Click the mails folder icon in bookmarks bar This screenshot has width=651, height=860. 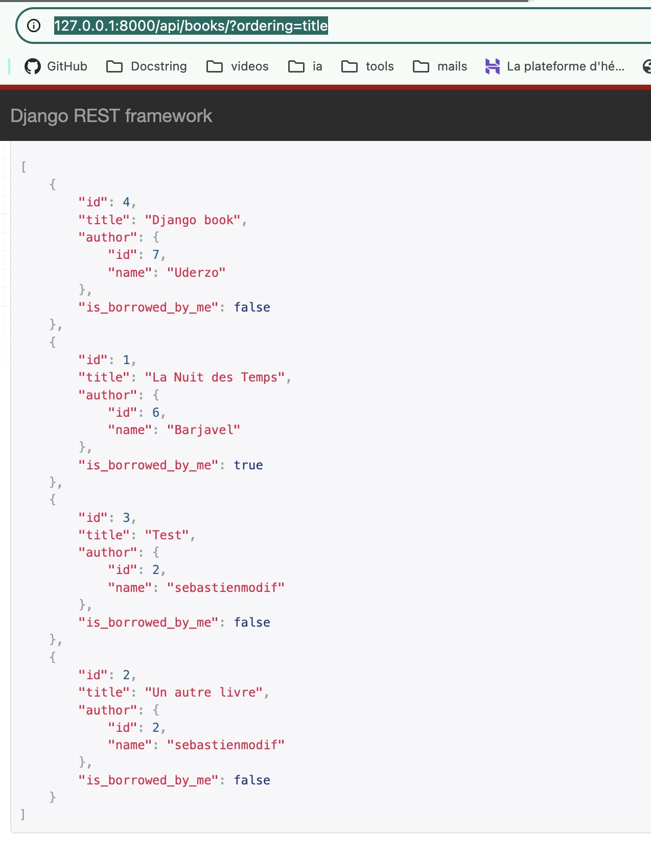(421, 66)
